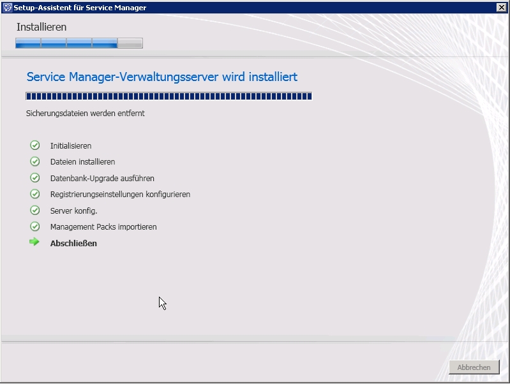The width and height of the screenshot is (510, 384).
Task: Click the dark blue installation progress bar
Action: pos(169,96)
